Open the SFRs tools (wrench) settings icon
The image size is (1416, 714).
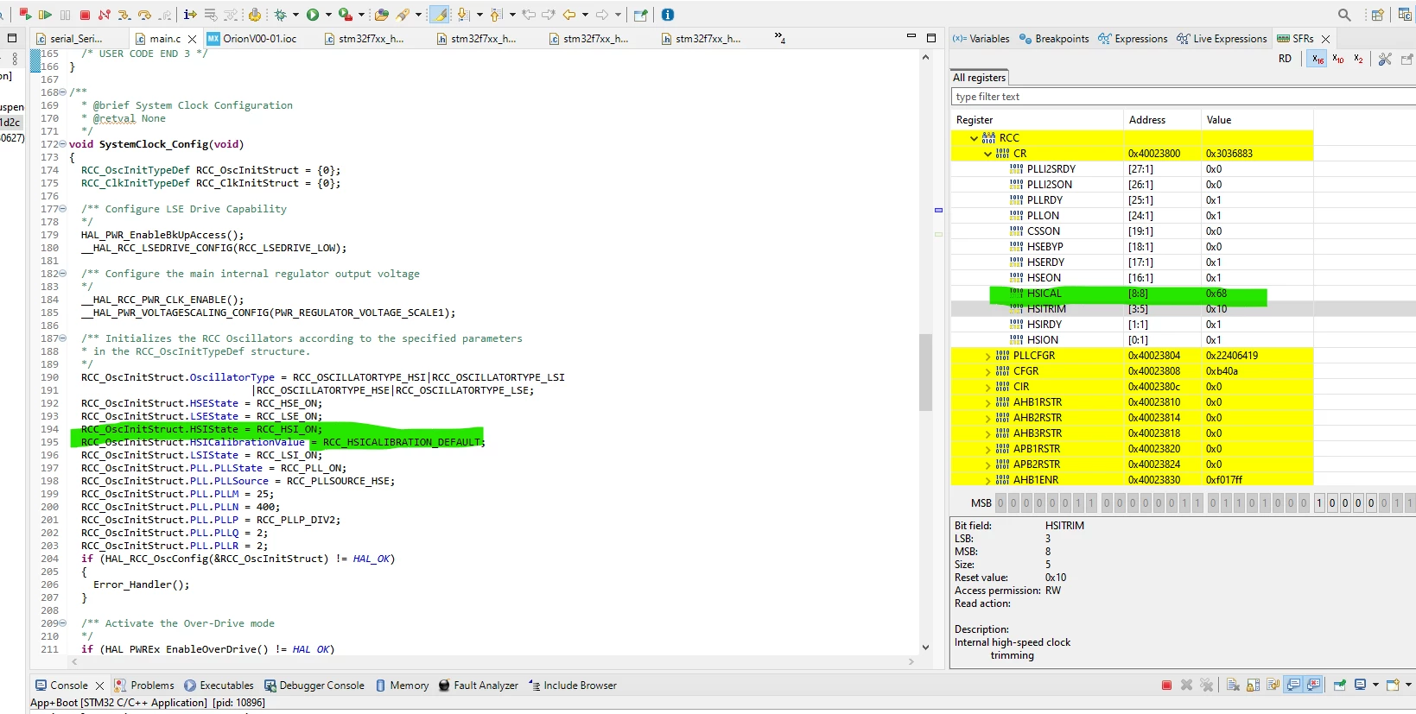1385,59
